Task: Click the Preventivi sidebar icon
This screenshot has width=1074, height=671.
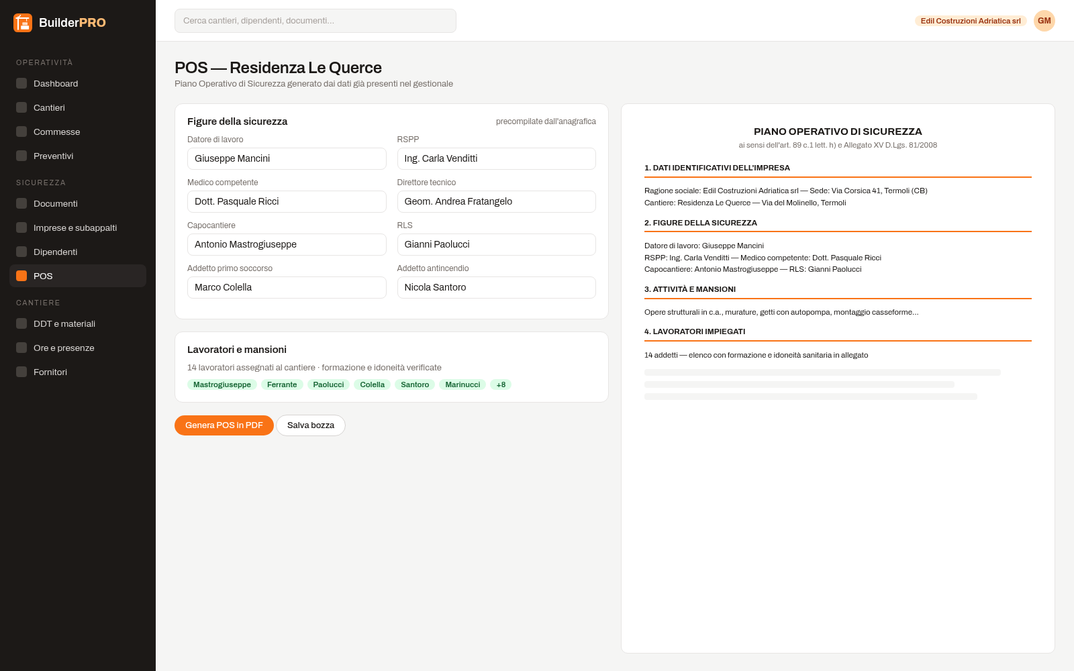Action: click(21, 156)
